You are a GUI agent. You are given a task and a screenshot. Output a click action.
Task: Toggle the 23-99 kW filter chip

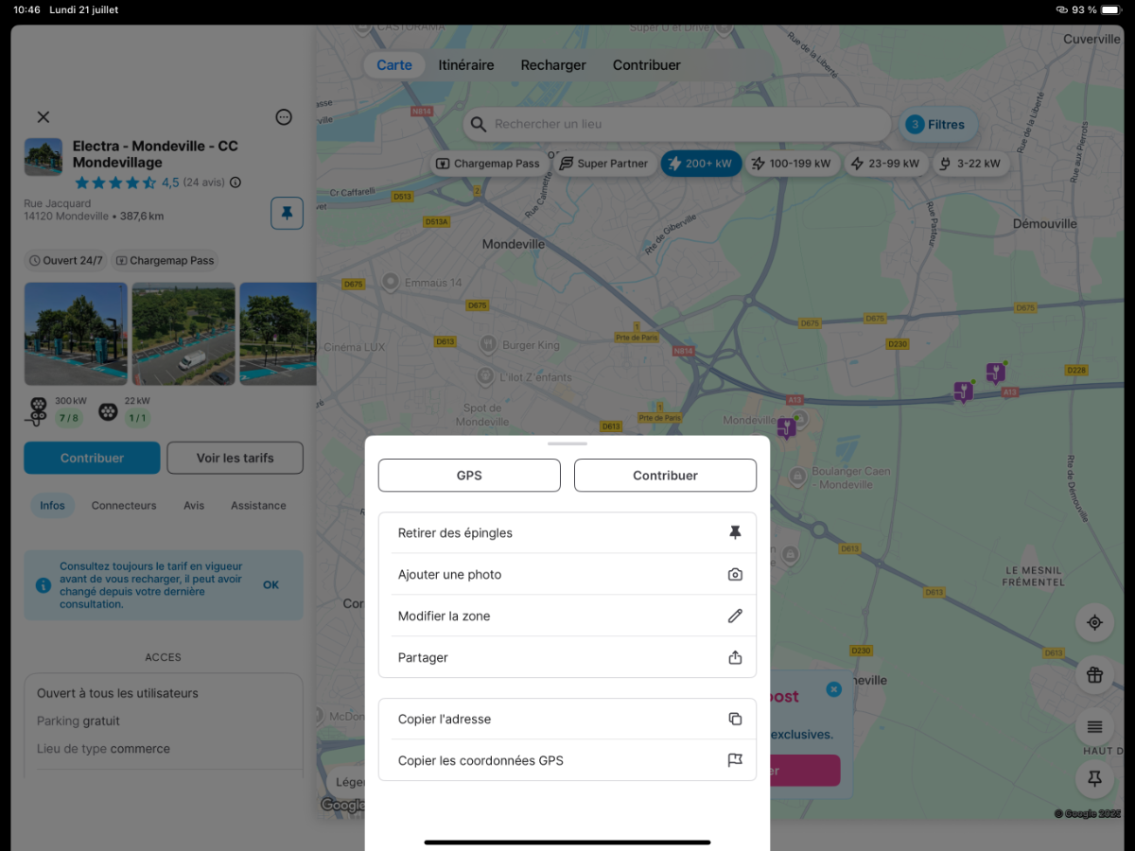pos(885,164)
